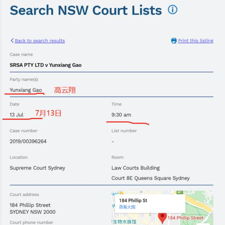Click the party name Yunxiang Gao
The width and height of the screenshot is (225, 225).
tap(26, 90)
